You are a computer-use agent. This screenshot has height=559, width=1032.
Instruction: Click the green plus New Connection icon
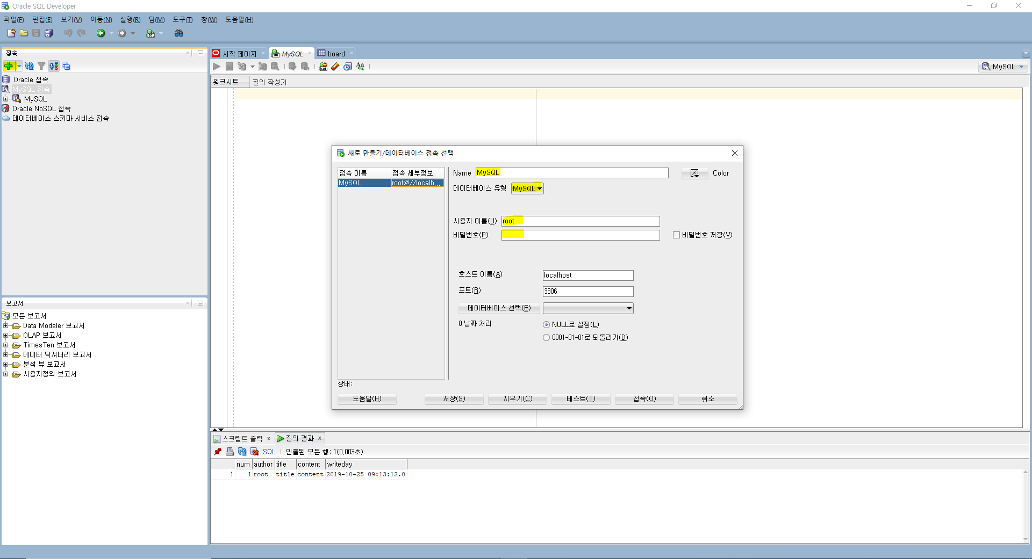pyautogui.click(x=9, y=66)
